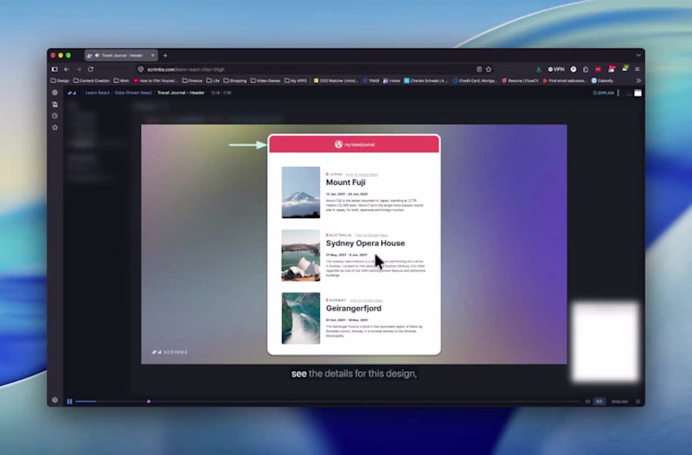The width and height of the screenshot is (692, 455).
Task: Toggle the white layout icon at top right
Action: point(638,93)
